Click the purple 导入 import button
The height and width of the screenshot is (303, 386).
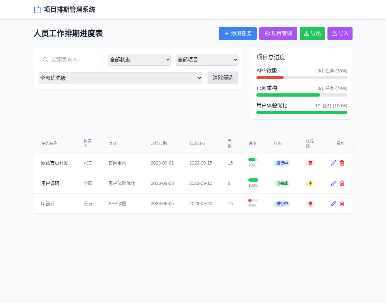click(340, 33)
